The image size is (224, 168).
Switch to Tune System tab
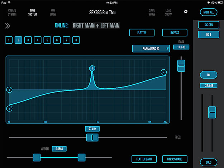click(32, 13)
